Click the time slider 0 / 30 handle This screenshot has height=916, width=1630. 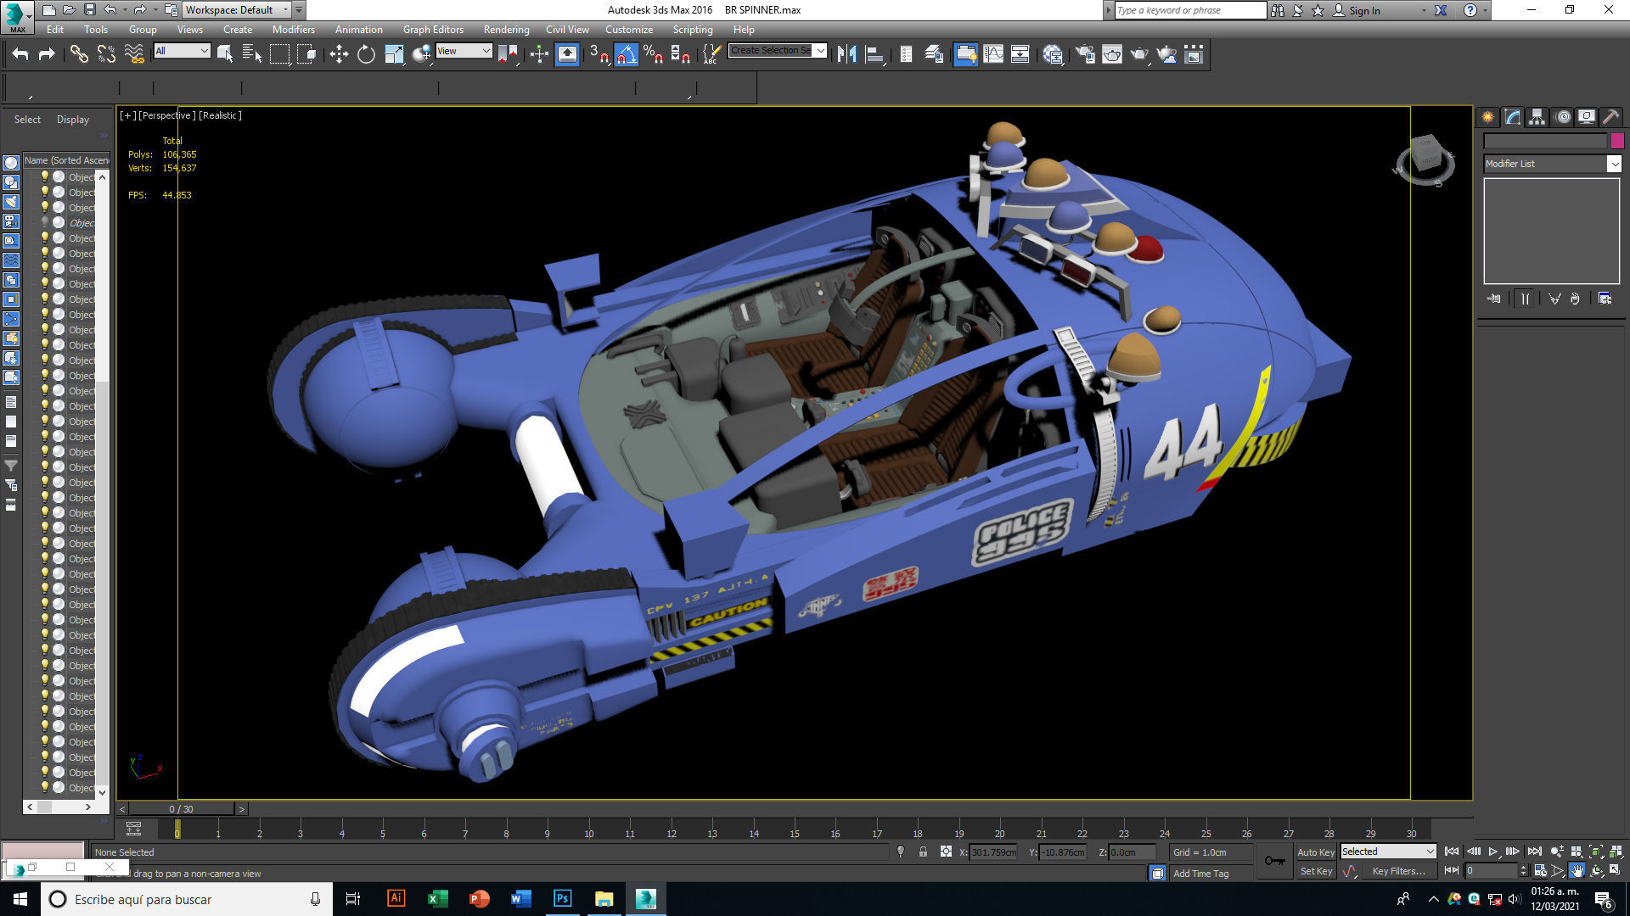[182, 809]
